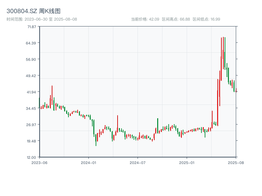The width and height of the screenshot is (262, 196).
Task: Click the 时间范围 2023-06-30 至 2025-08-08 text
Action: (42, 19)
